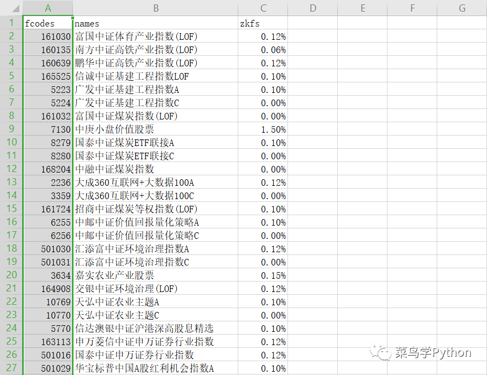The image size is (487, 375).
Task: Click the 0.06% value cell
Action: [x=263, y=49]
